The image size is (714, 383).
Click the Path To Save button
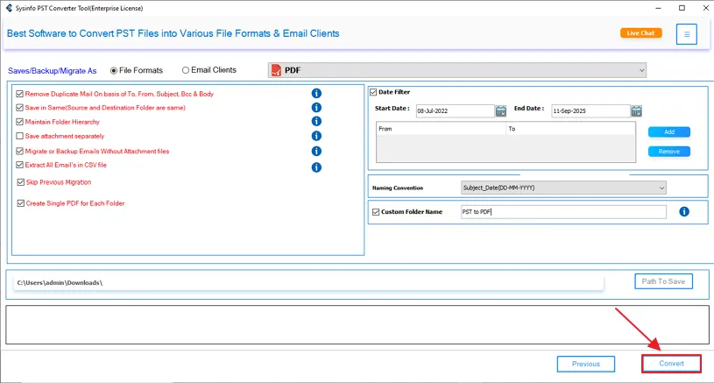coord(663,281)
